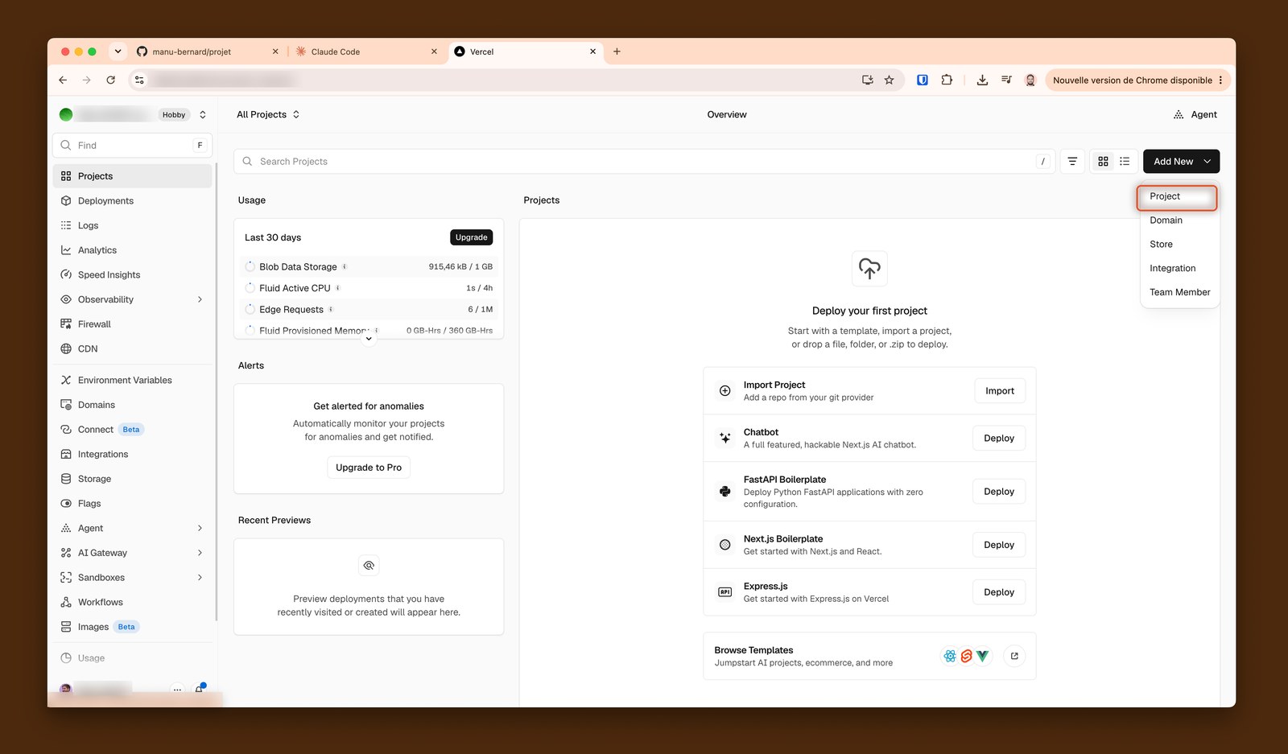The width and height of the screenshot is (1288, 754).
Task: Click the Connect icon in sidebar
Action: (x=66, y=430)
